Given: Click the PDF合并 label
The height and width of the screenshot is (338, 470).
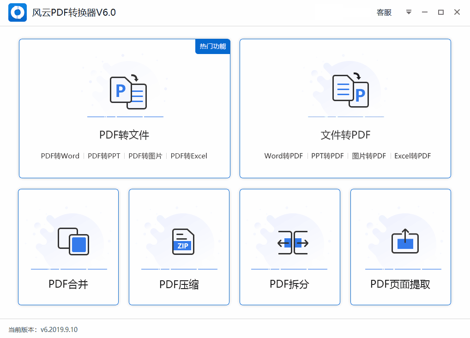Looking at the screenshot, I should click(x=68, y=284).
